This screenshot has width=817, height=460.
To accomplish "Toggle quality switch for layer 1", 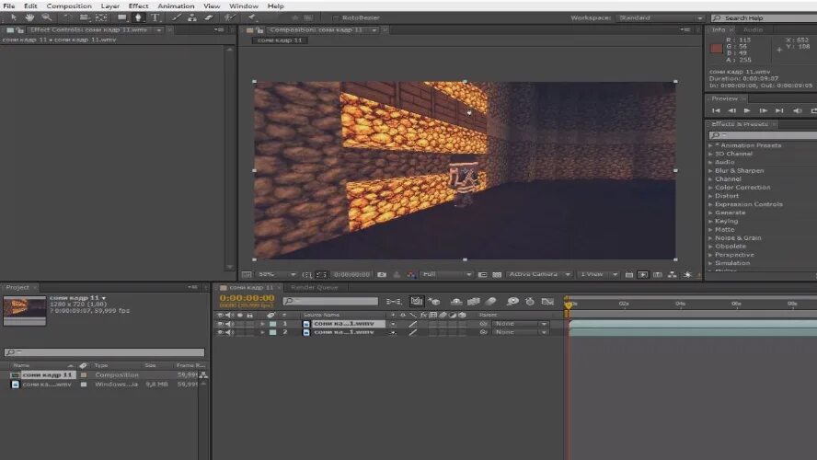I will (413, 324).
